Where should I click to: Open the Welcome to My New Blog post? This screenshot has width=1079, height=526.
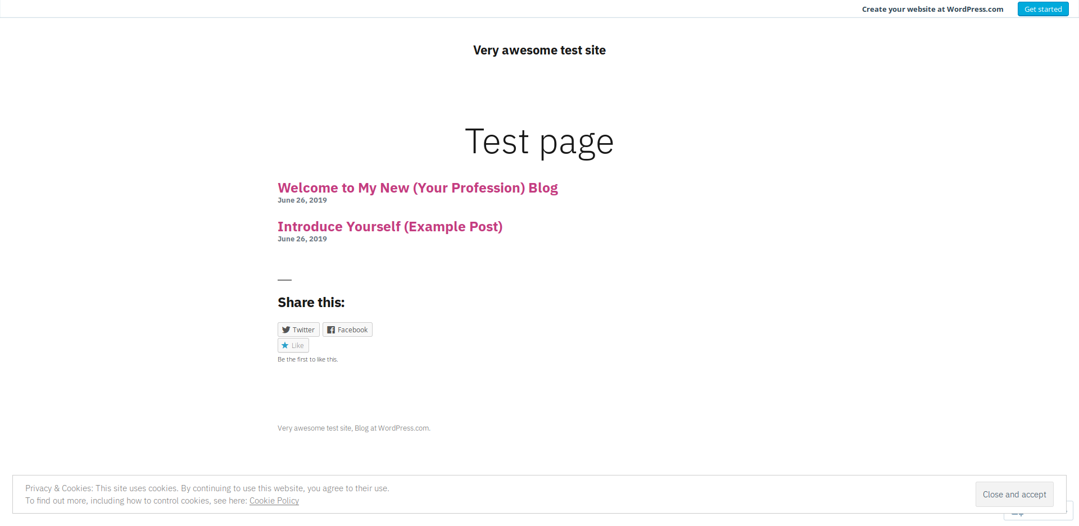pyautogui.click(x=418, y=187)
